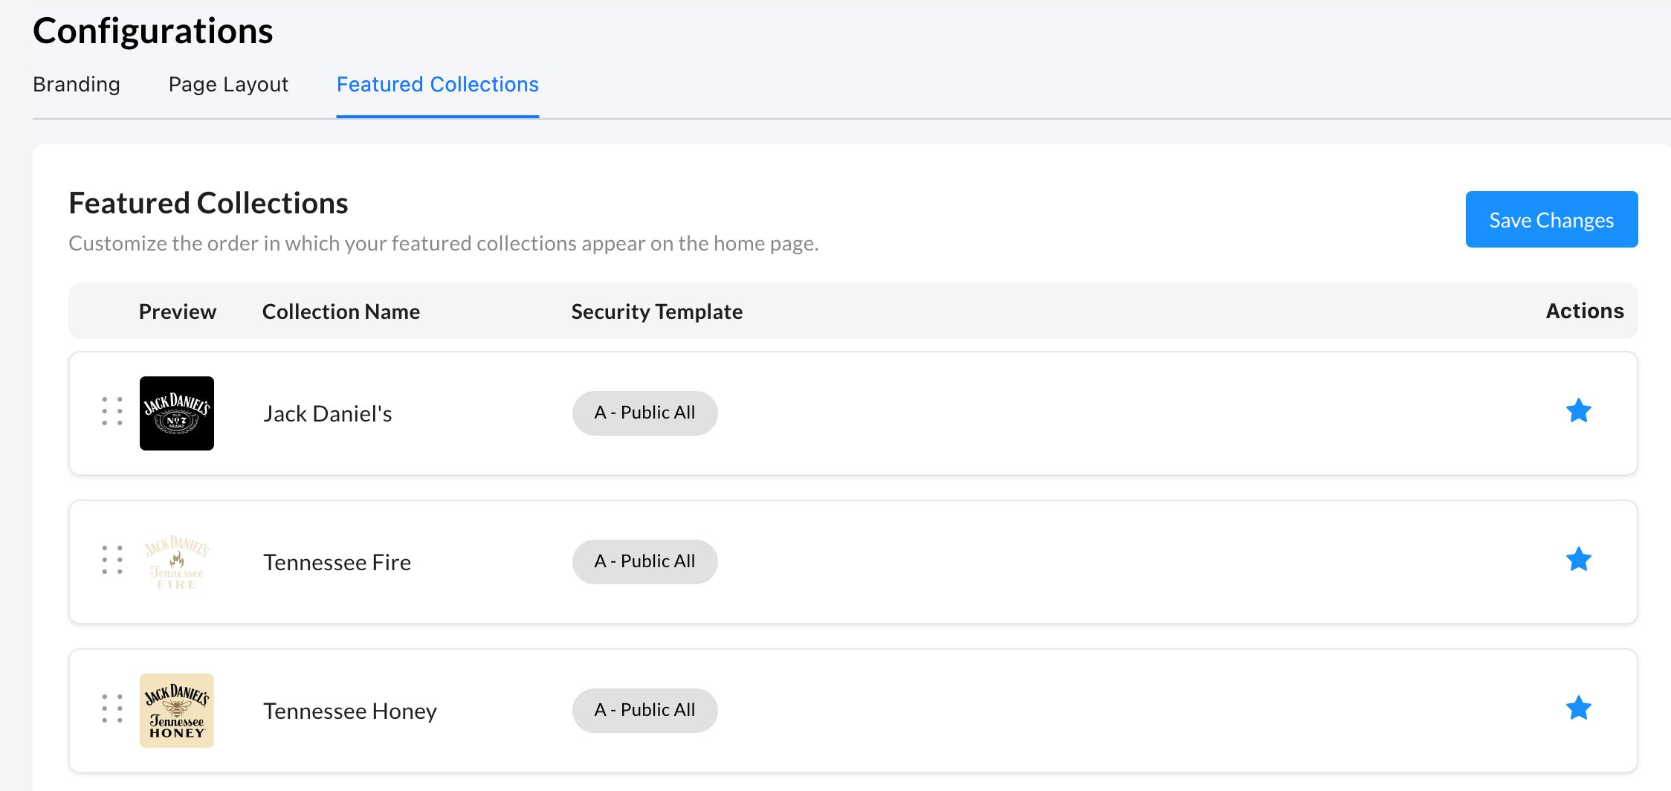The image size is (1671, 791).
Task: Open the Tennessee Fire collection name
Action: [337, 563]
